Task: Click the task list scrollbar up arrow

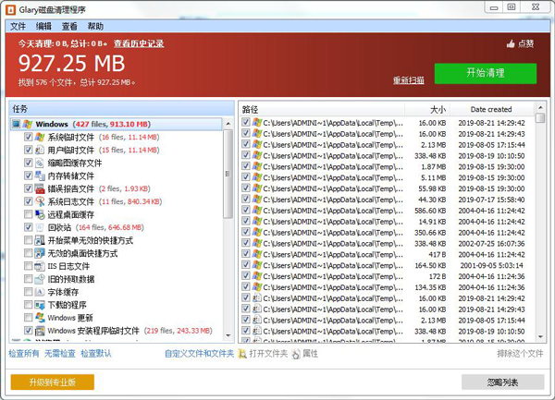Action: (x=228, y=124)
